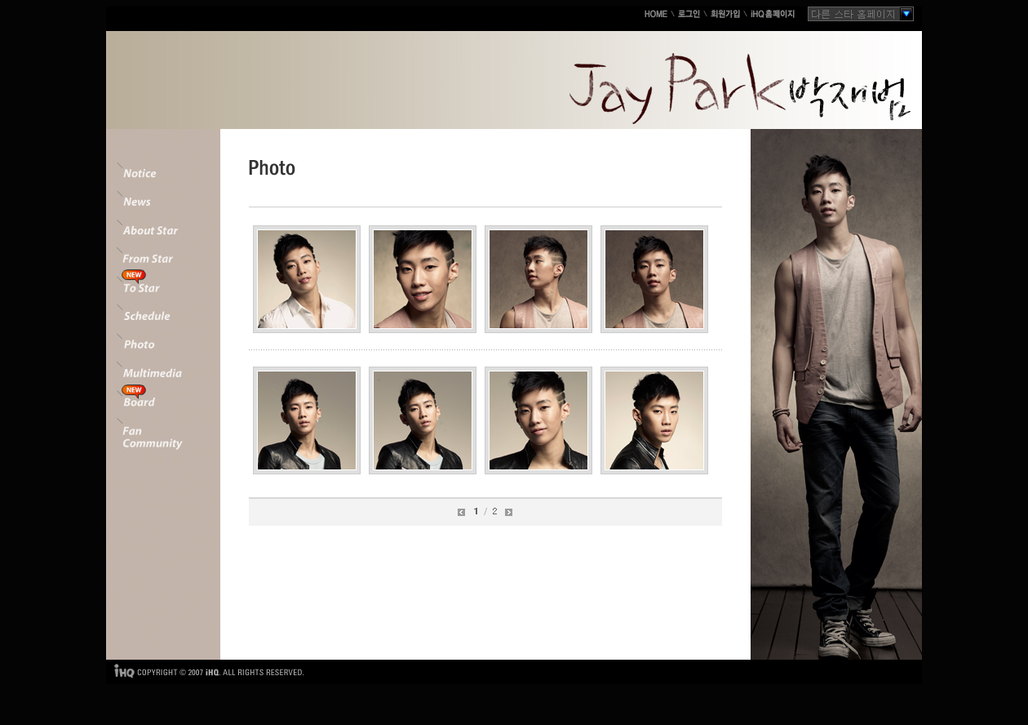Open the Notice menu item

tap(139, 173)
